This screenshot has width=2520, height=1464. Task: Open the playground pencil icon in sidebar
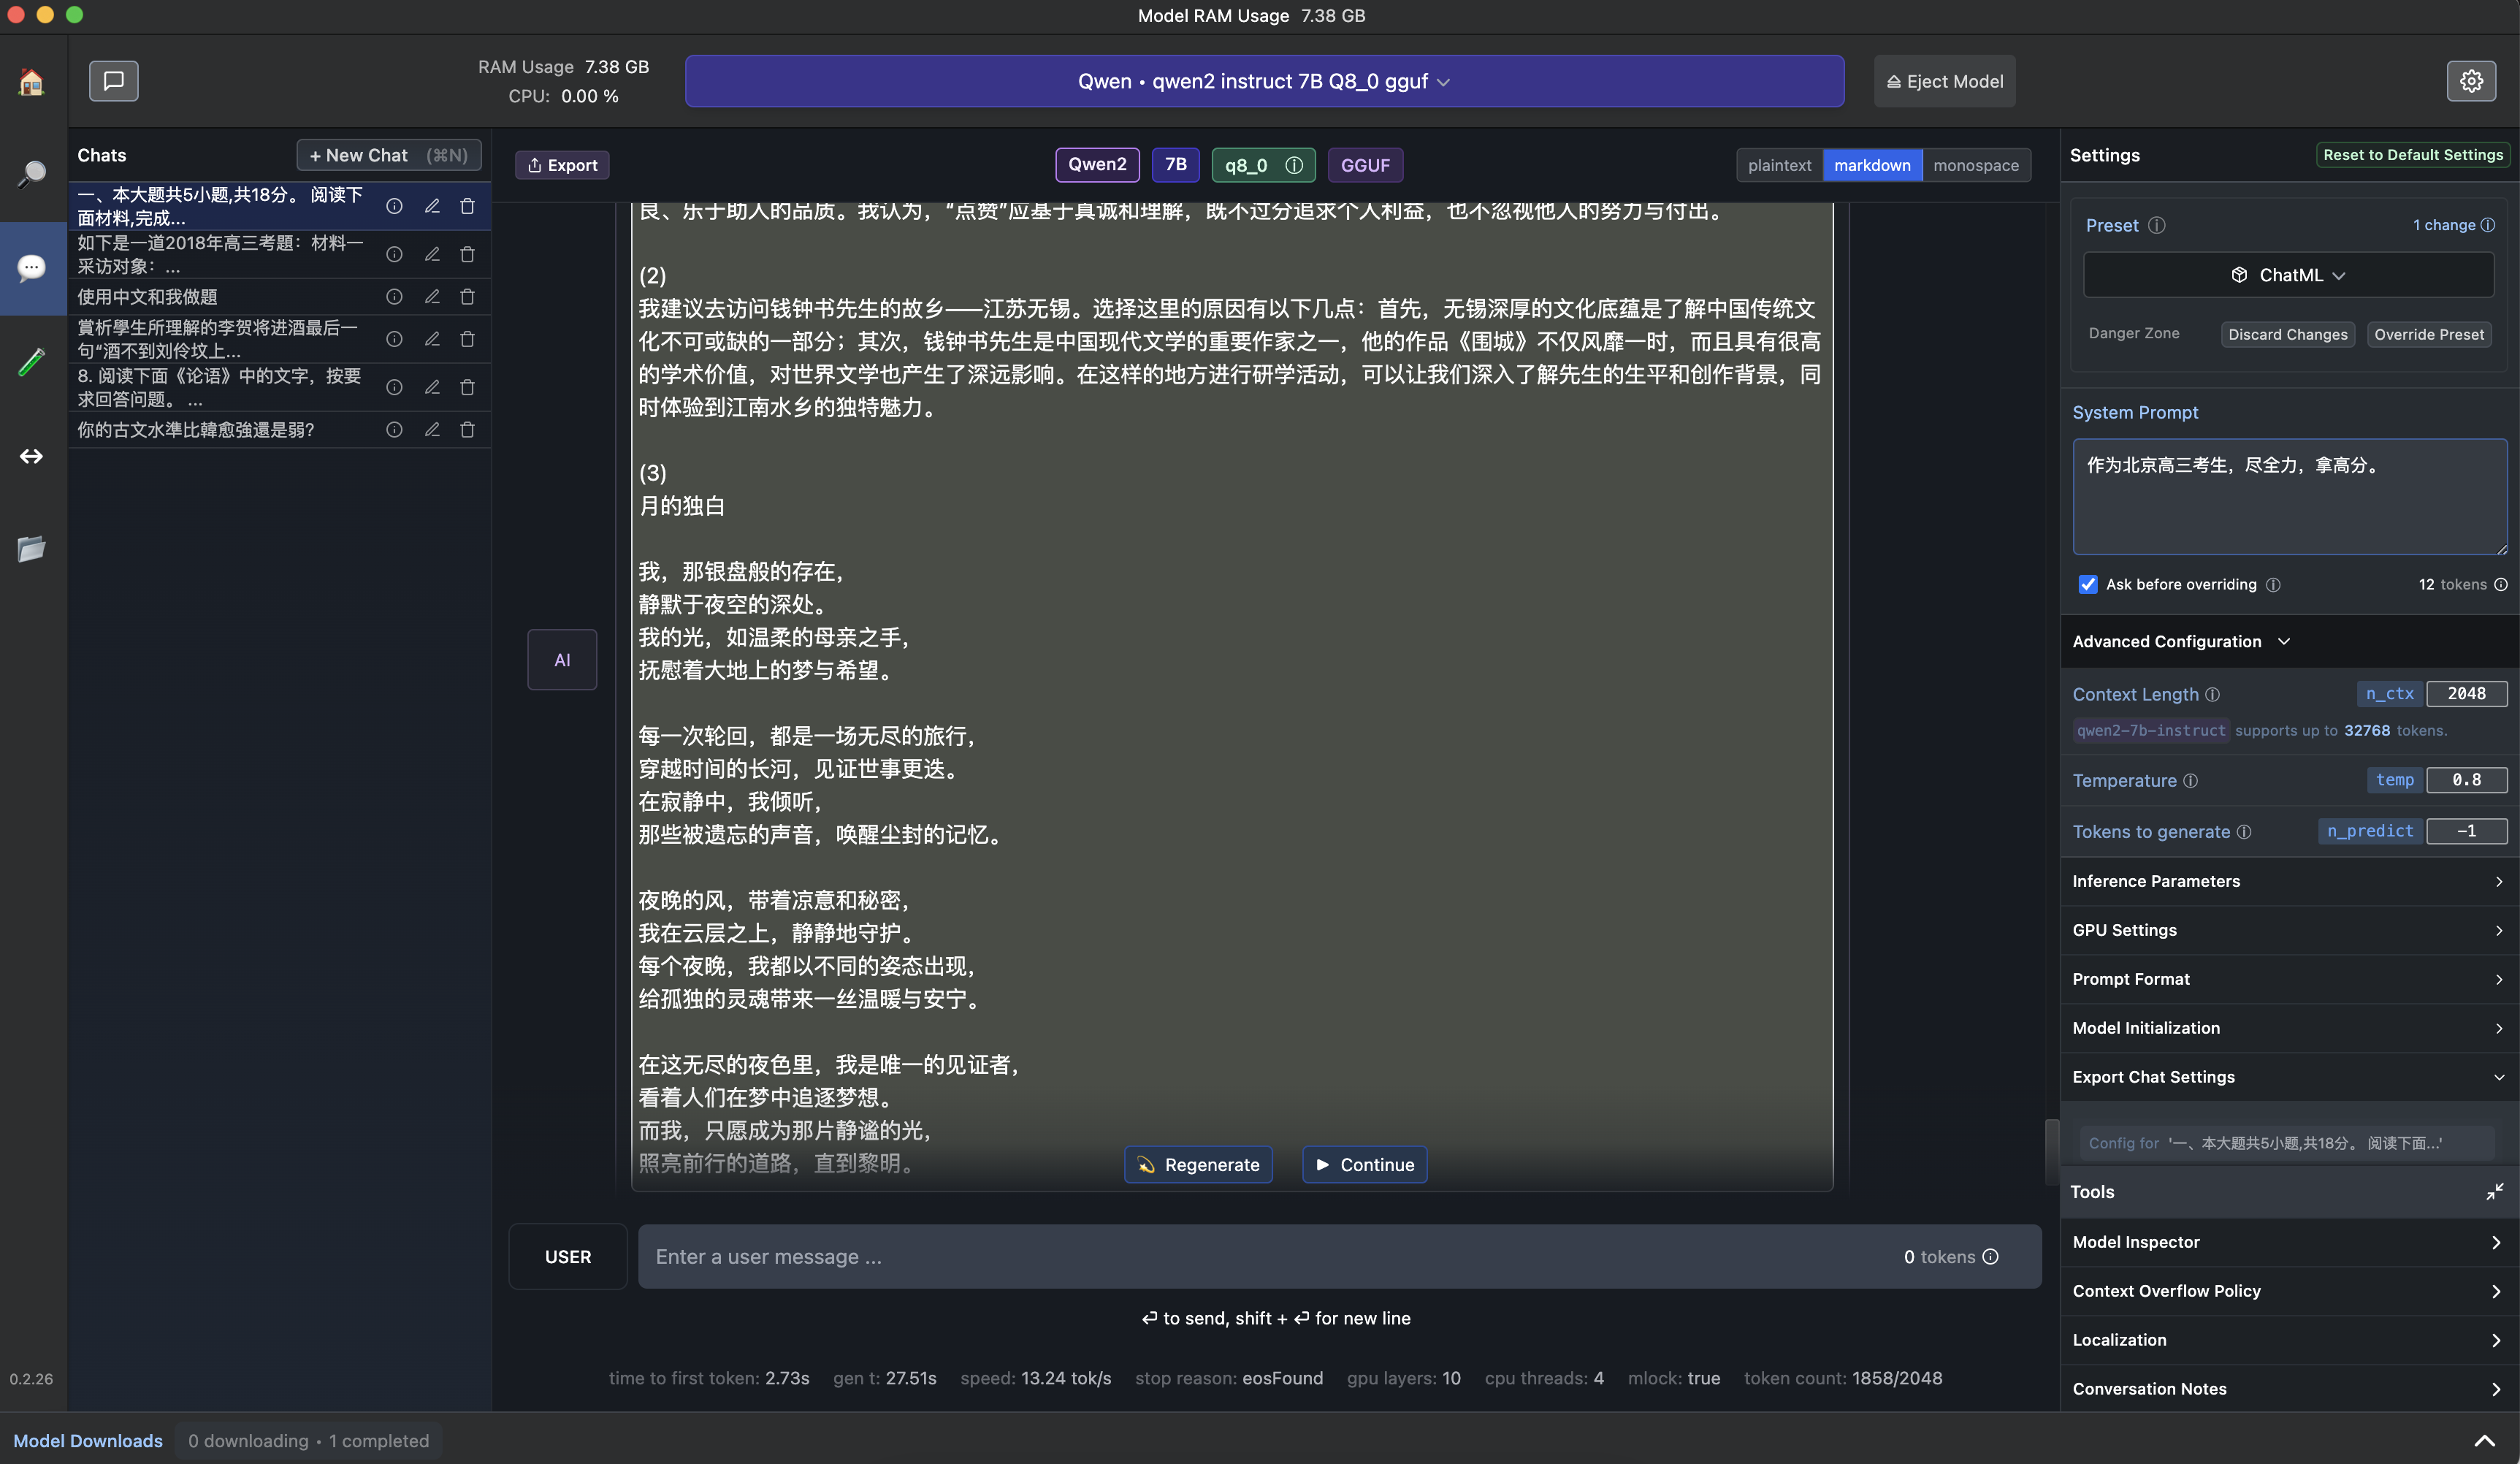point(32,361)
